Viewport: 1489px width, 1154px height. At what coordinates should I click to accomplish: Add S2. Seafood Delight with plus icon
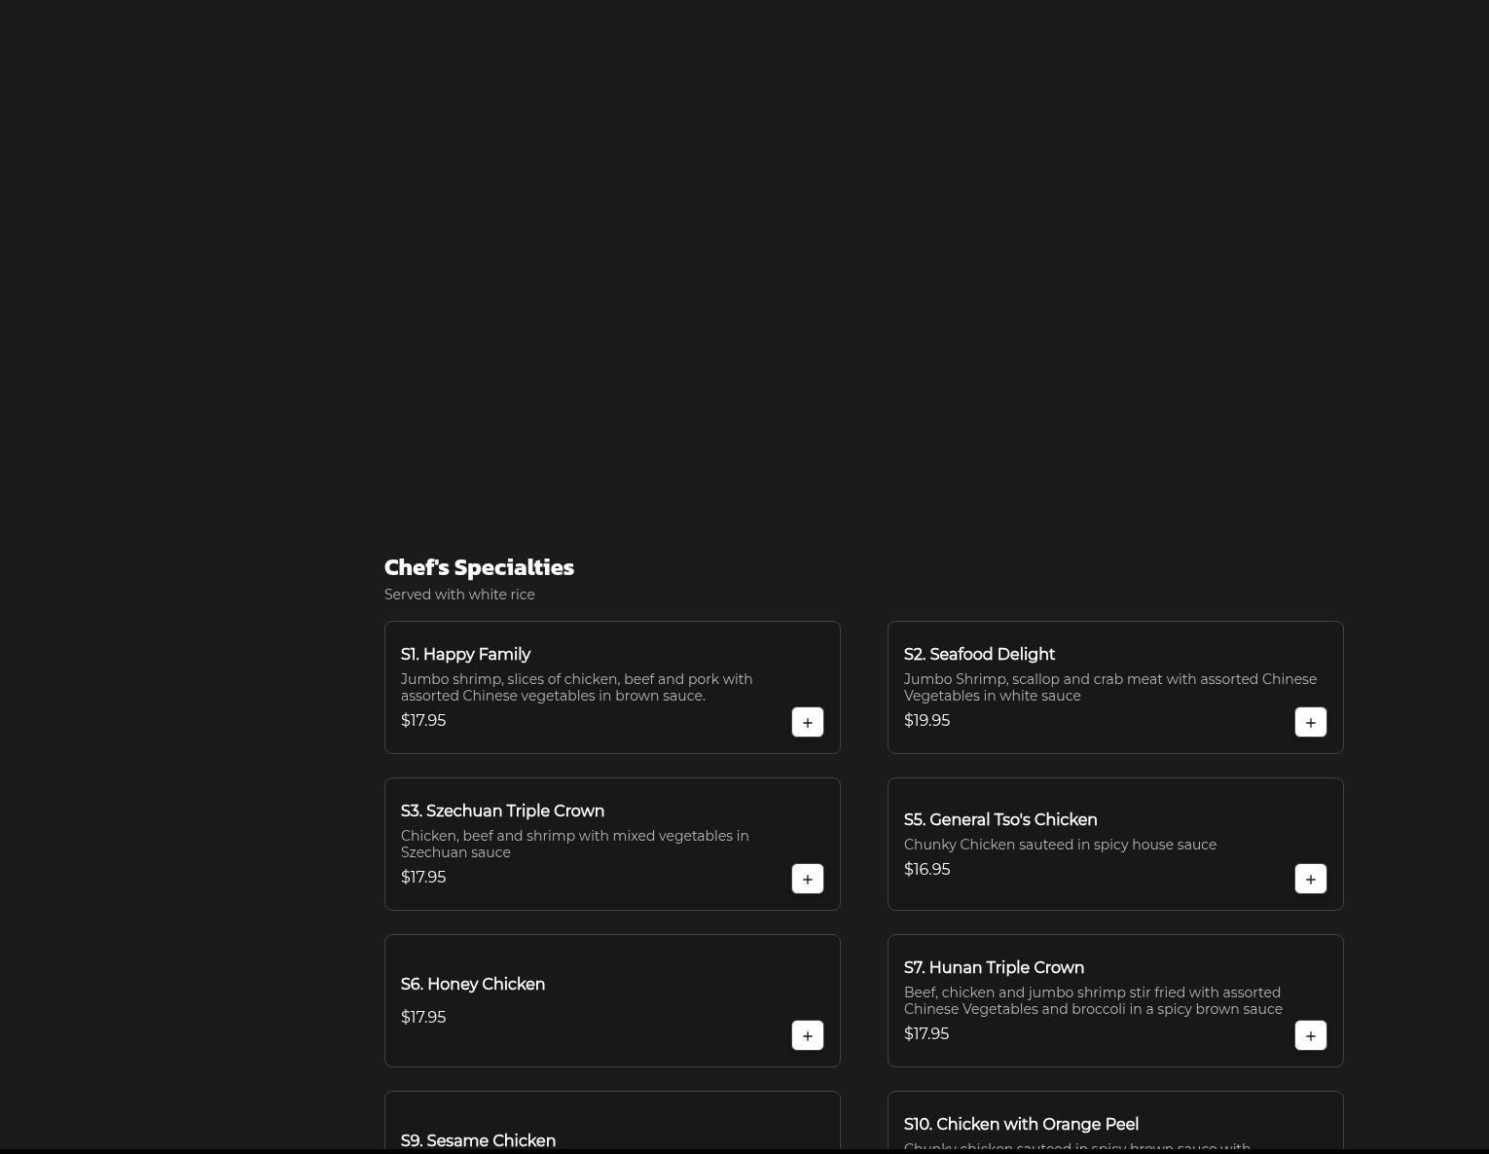[x=1311, y=722]
